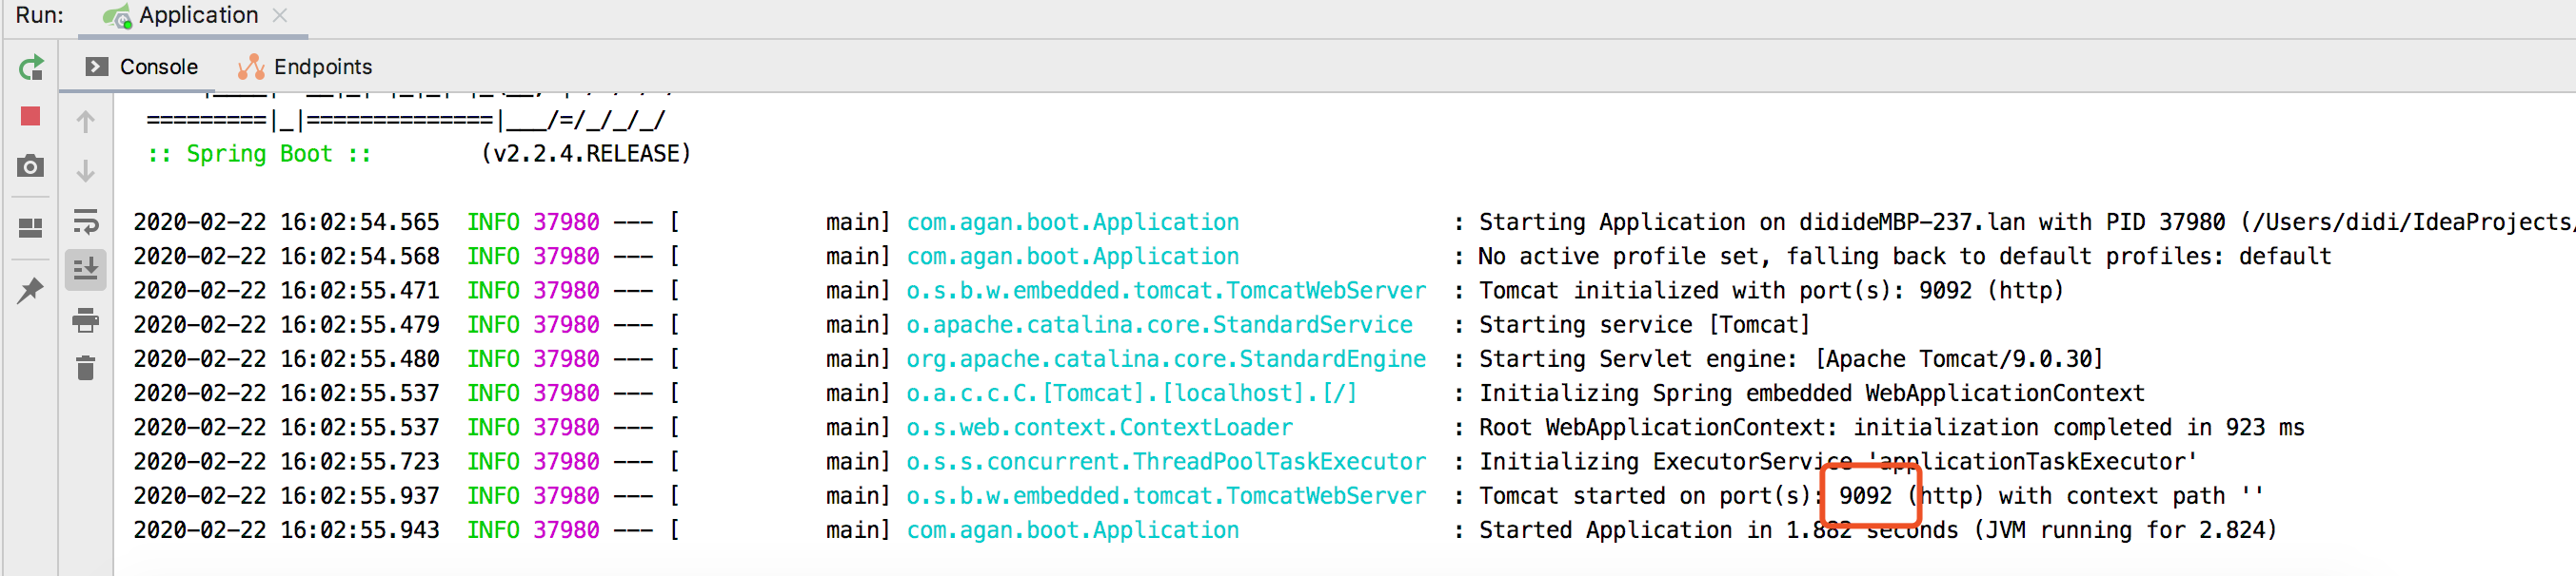Open o.apache.catalina.core.StandardService class link

coord(1159,324)
